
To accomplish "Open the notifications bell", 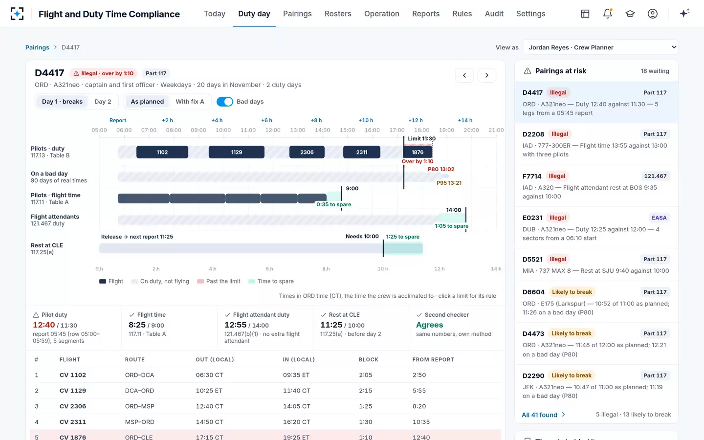I will click(608, 14).
